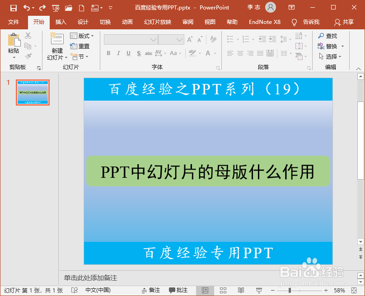Screen dimensions: 365x296
Task: Open the user account profile picture
Action: [271, 7]
